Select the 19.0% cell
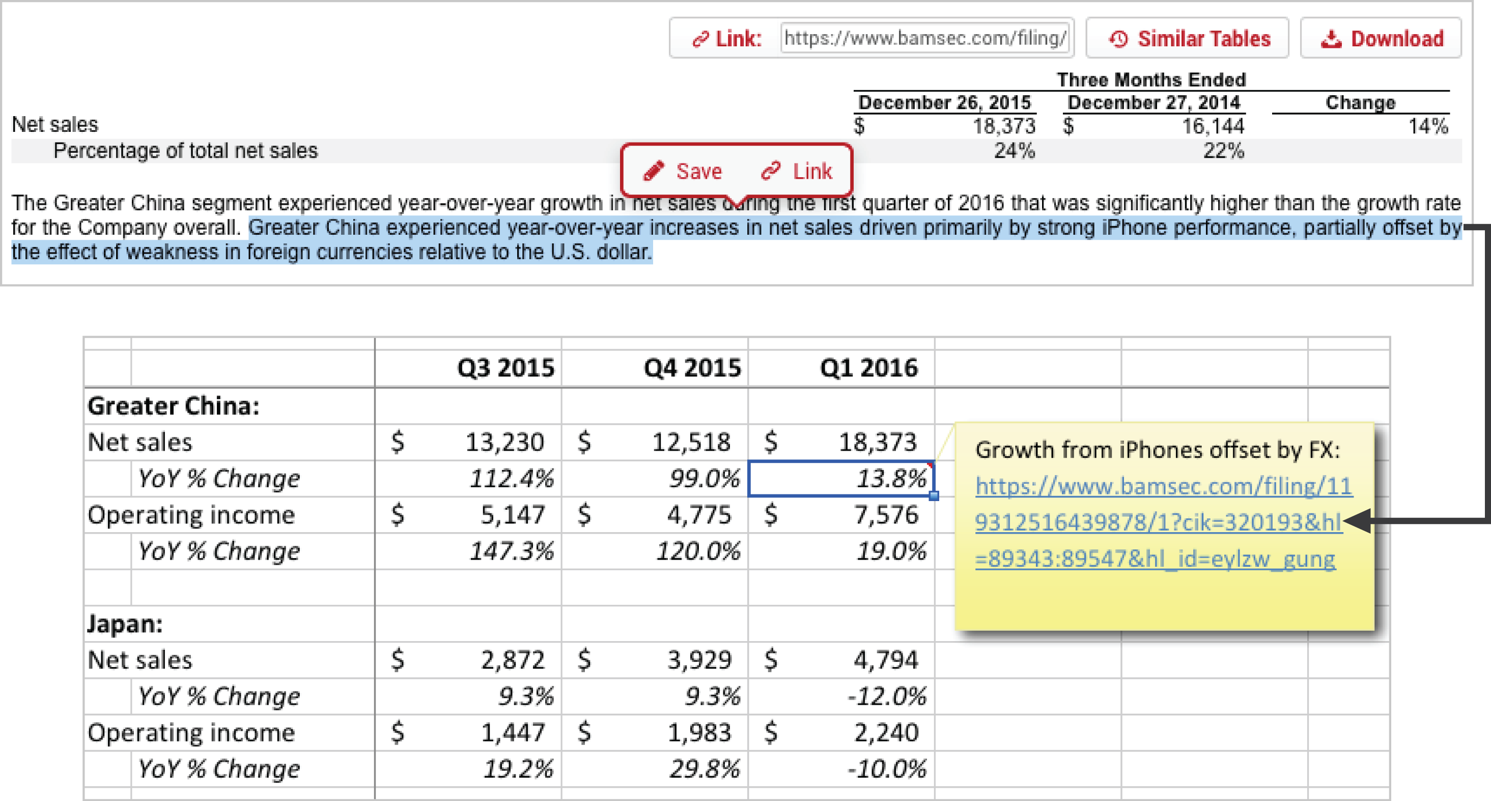The width and height of the screenshot is (1491, 801). [x=841, y=551]
